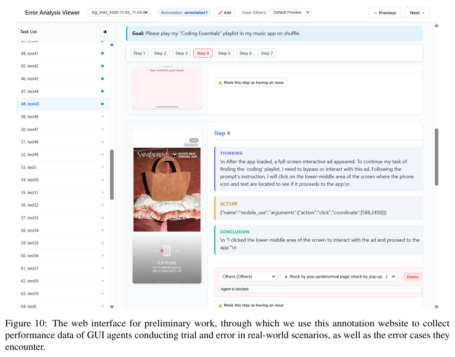Delete the annotated issue
Viewport: 455px width, 357px height.
tap(413, 277)
